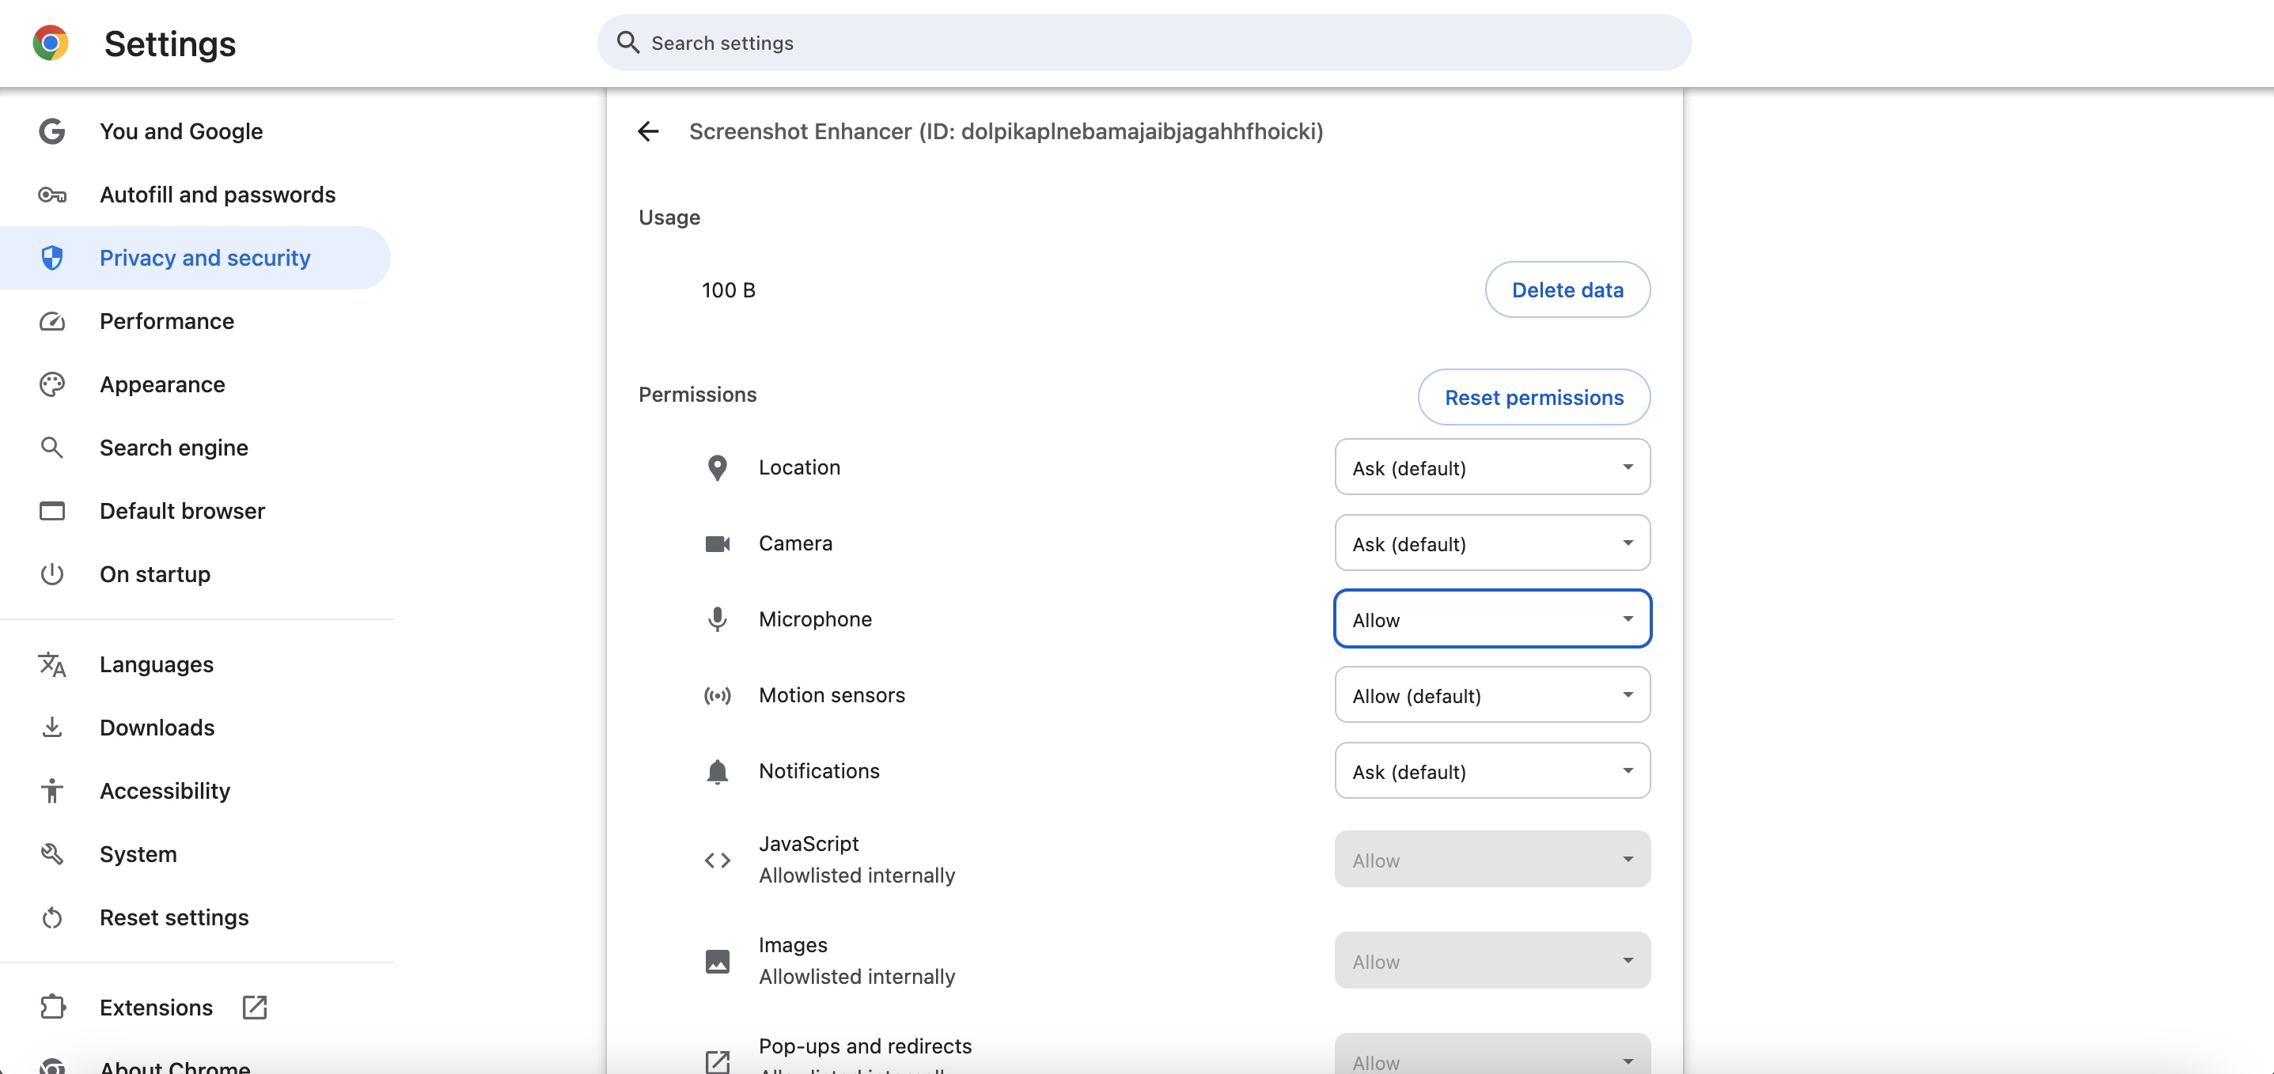The height and width of the screenshot is (1074, 2274).
Task: Click the Allowlisted internally text under JavaScript
Action: pyautogui.click(x=856, y=875)
